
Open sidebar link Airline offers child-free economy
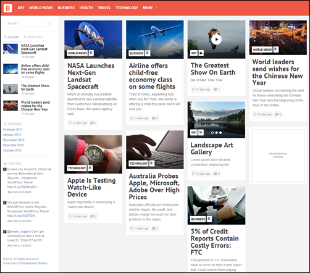35,69
